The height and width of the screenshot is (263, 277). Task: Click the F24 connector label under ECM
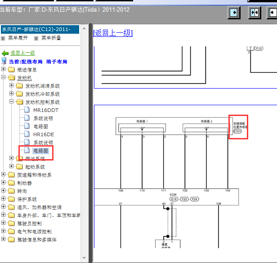[x=195, y=199]
